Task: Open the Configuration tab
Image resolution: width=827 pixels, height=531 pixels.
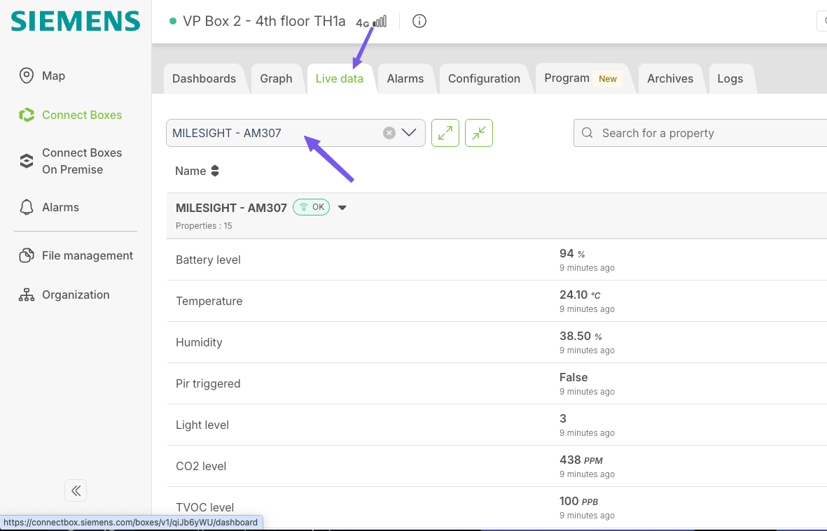Action: (484, 79)
